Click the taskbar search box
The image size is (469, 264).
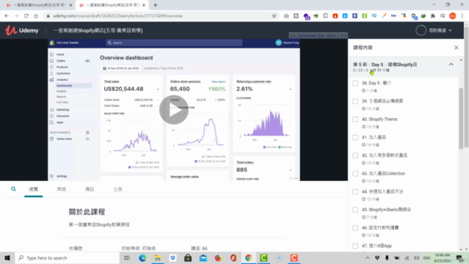[x=67, y=257]
